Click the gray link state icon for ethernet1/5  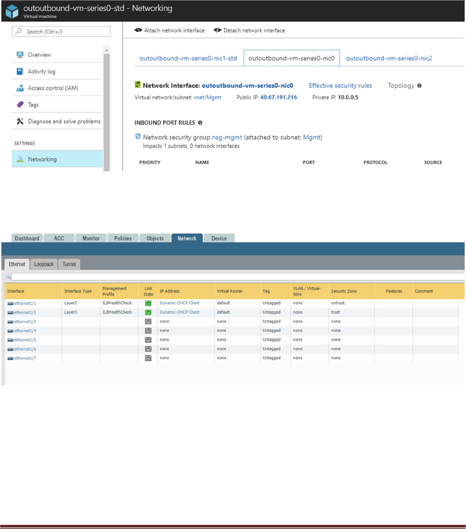point(148,340)
